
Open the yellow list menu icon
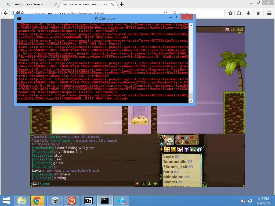(173, 150)
